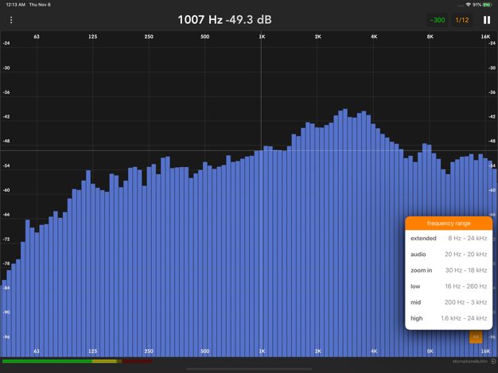Choose the audio 20 Hz - 20 kHz range
Viewport: 498px width, 373px height.
tap(449, 254)
